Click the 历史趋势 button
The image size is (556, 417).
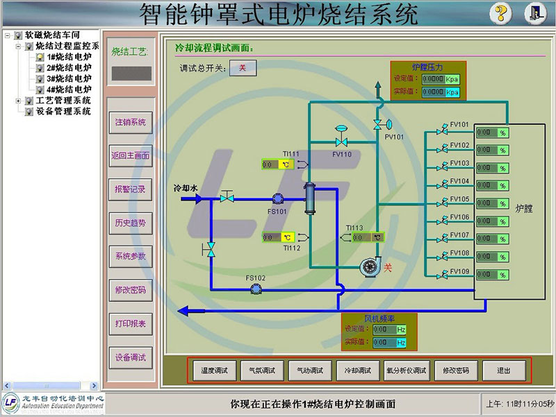(x=131, y=223)
